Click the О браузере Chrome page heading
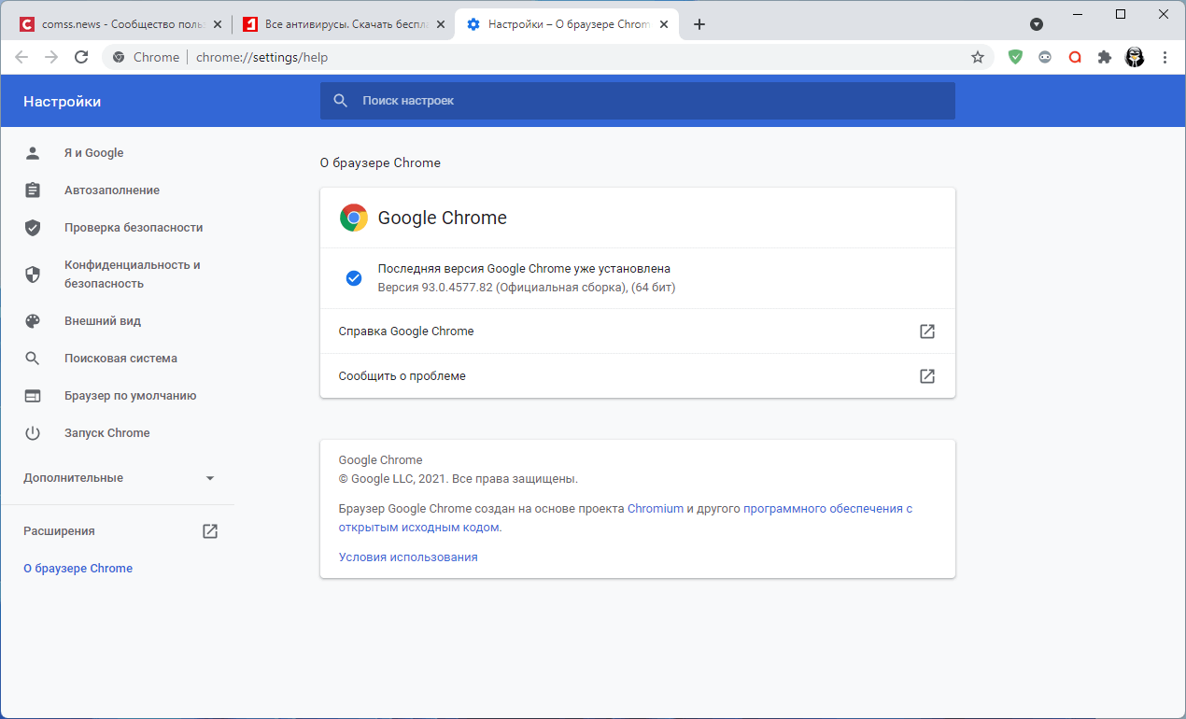 pos(380,162)
